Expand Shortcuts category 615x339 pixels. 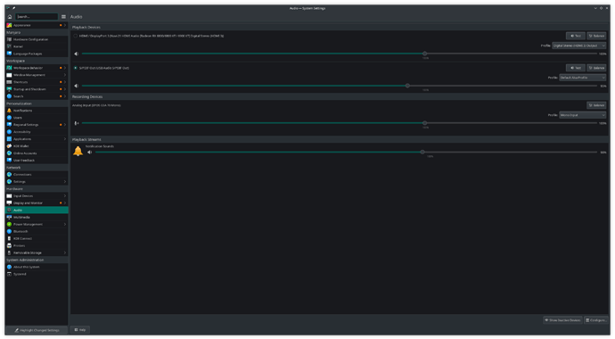37,82
